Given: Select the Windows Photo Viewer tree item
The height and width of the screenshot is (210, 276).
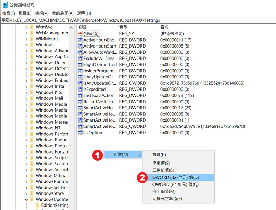Looking at the screenshot, I should [x=52, y=146].
